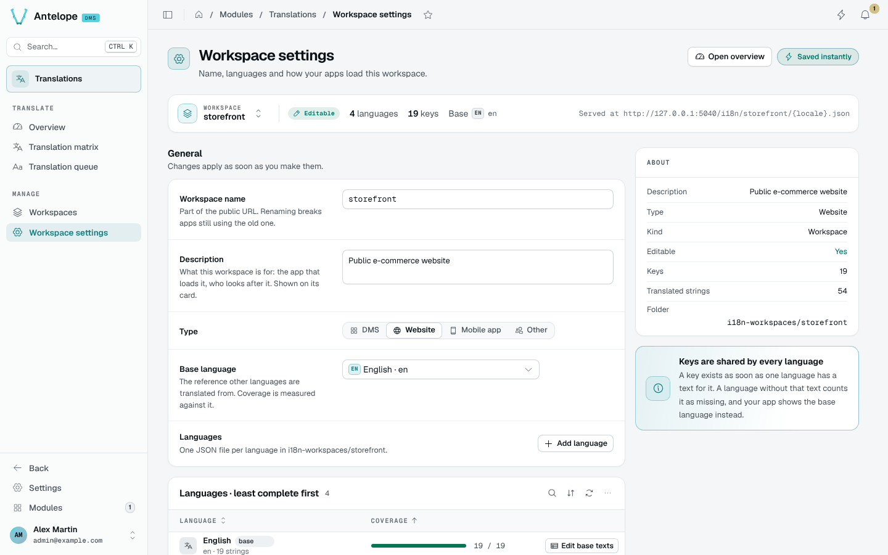Image resolution: width=888 pixels, height=555 pixels.
Task: Open Translation queue
Action: tap(73, 166)
